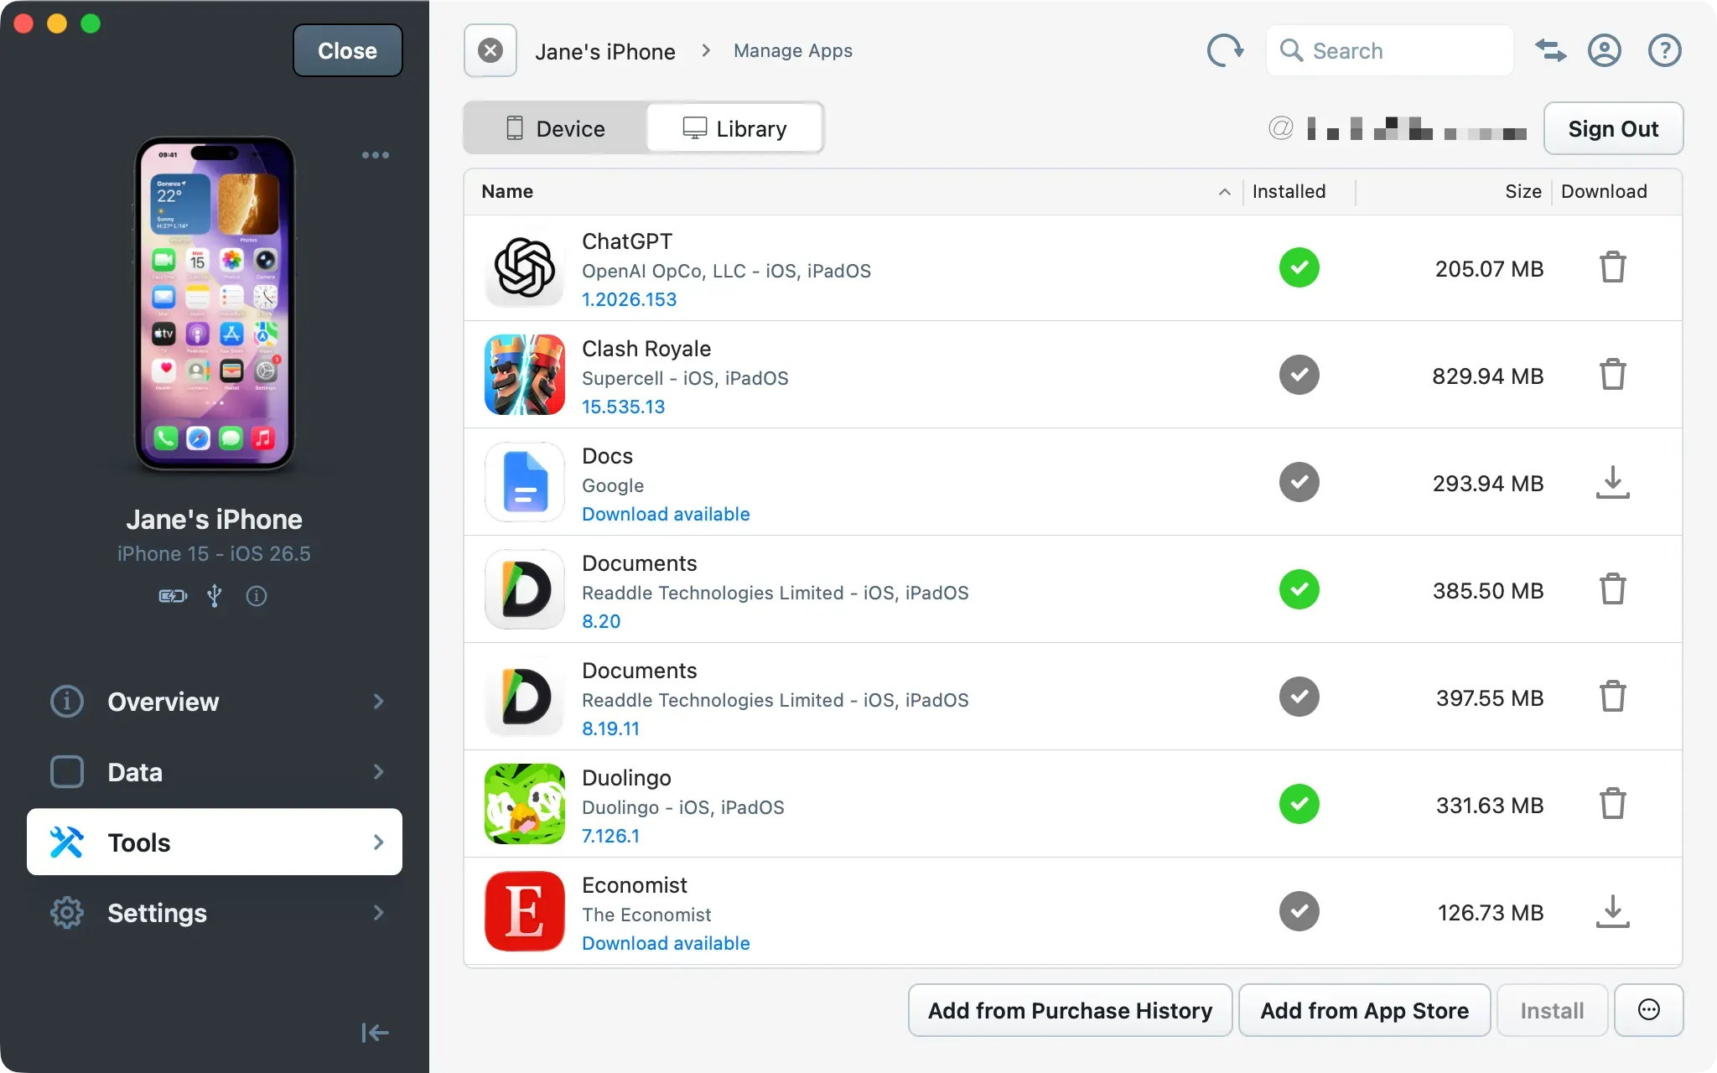
Task: Click the Close button
Action: tap(347, 50)
